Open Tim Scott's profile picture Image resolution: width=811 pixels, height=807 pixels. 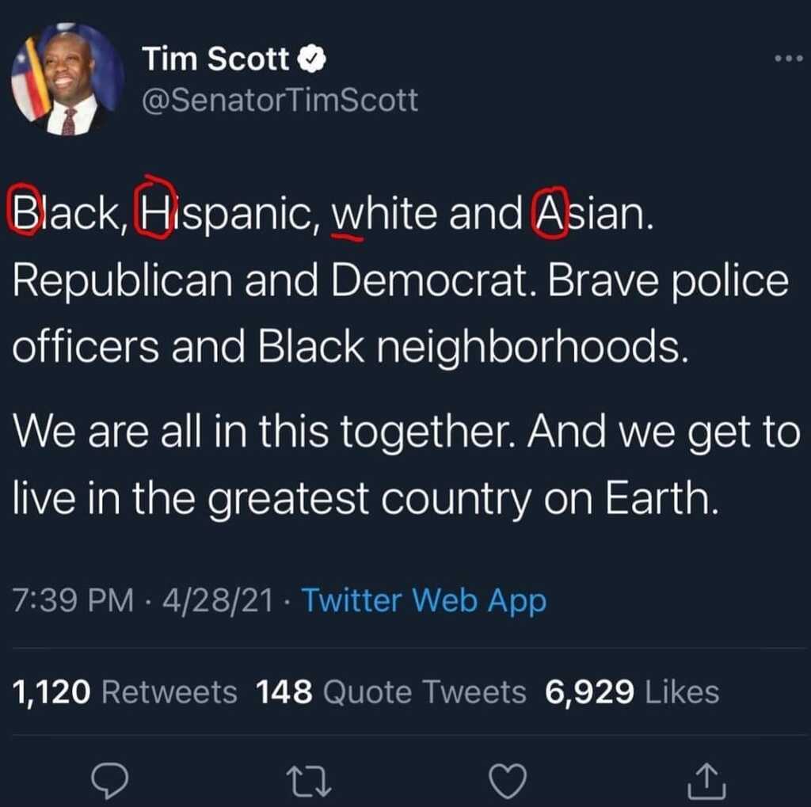[x=67, y=79]
